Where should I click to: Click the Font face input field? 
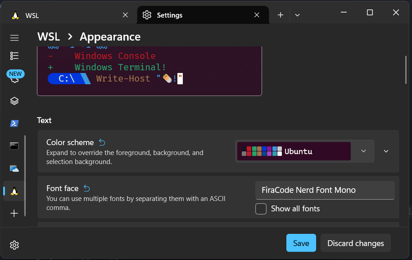[325, 190]
